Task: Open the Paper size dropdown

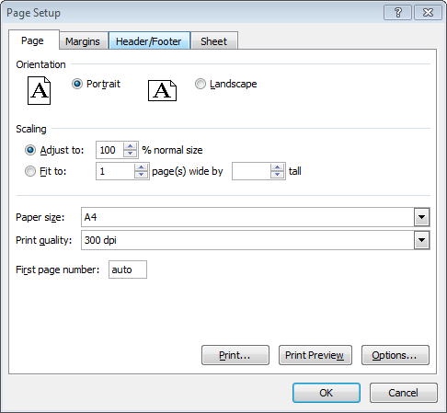Action: pyautogui.click(x=421, y=217)
